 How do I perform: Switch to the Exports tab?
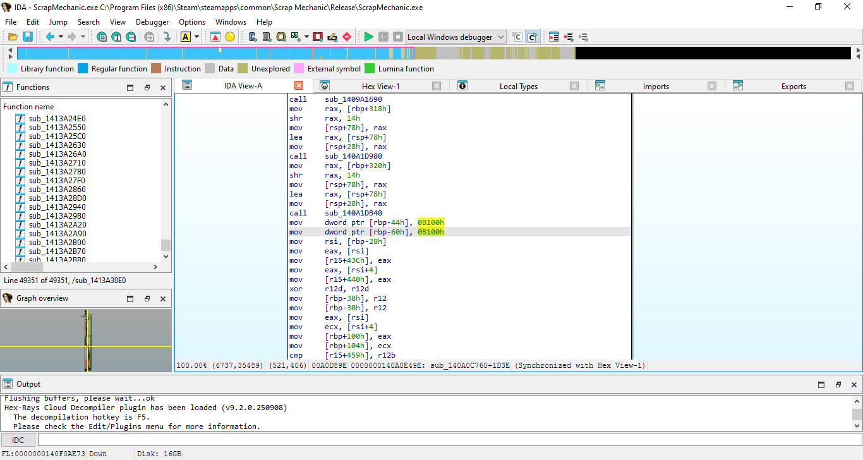(794, 87)
